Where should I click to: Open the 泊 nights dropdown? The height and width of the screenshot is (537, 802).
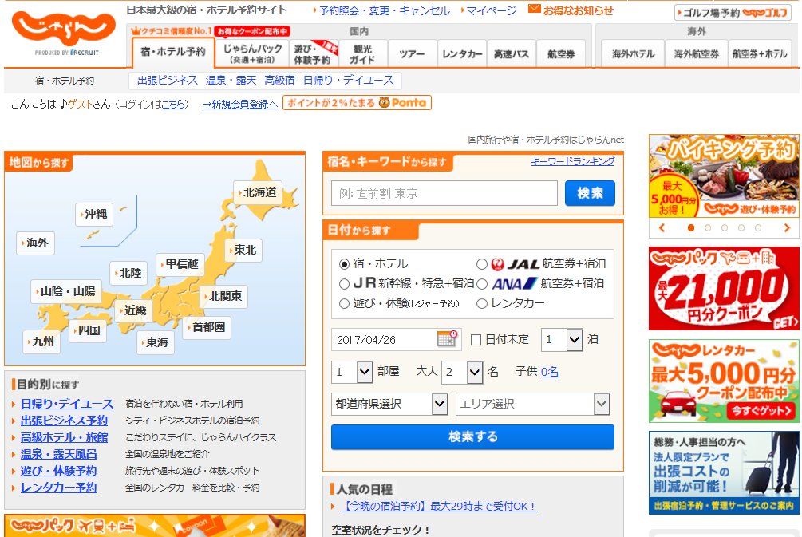[x=562, y=340]
